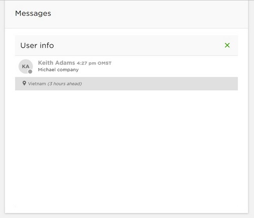The width and height of the screenshot is (254, 218).
Task: Close the User info panel with green X
Action: (227, 45)
